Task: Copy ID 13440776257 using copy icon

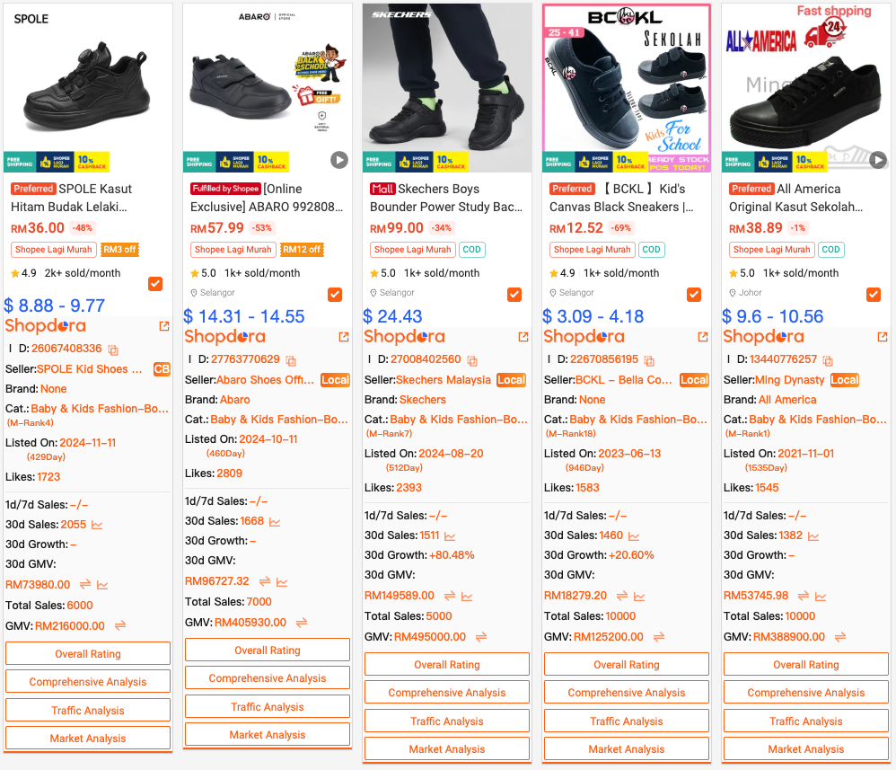Action: tap(828, 360)
